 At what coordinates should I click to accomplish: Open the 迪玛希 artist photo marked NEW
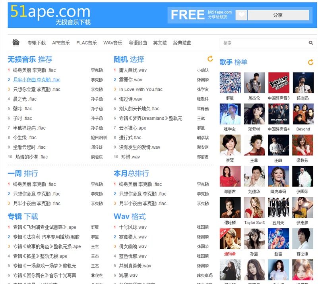pos(230,239)
